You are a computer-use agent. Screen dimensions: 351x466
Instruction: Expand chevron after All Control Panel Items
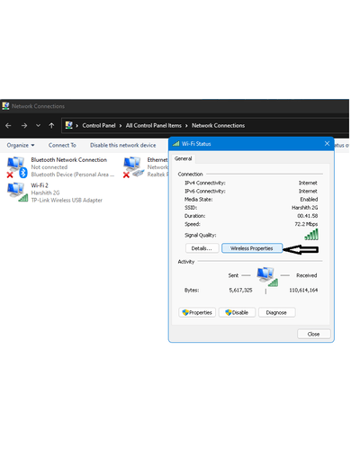coord(186,126)
